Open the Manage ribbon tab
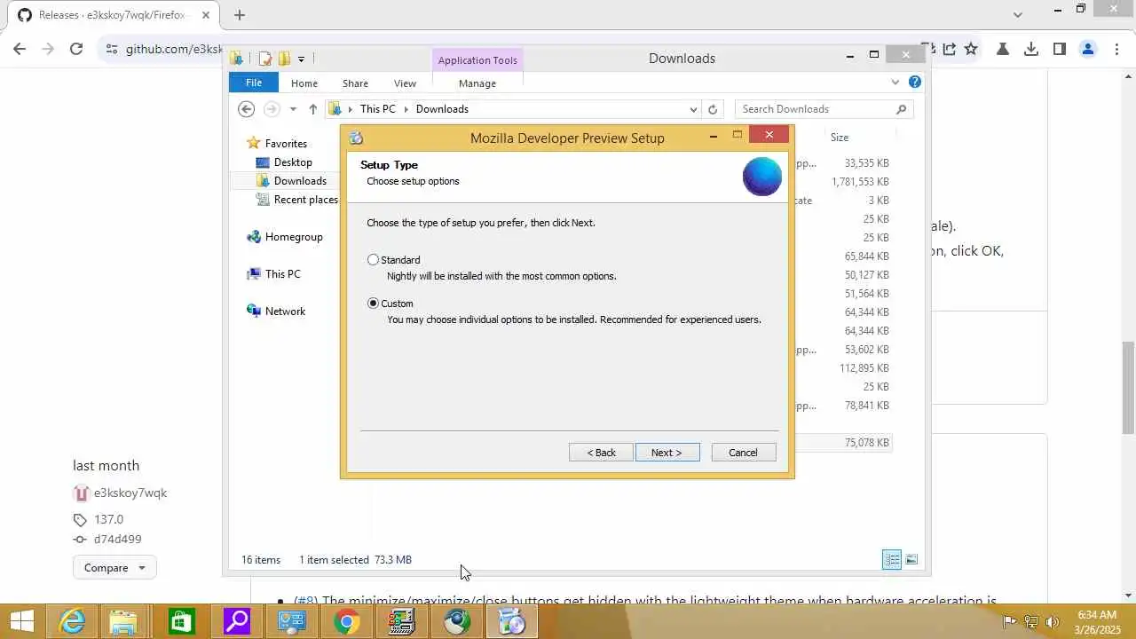This screenshot has height=639, width=1136. [x=477, y=83]
